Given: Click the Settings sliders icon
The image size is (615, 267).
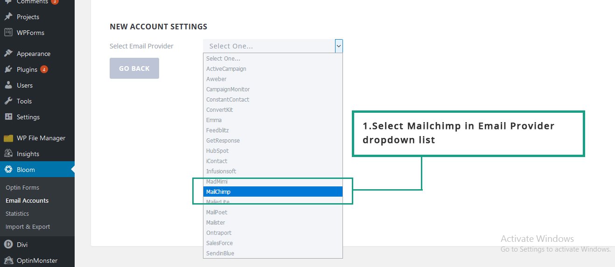Looking at the screenshot, I should [x=8, y=117].
